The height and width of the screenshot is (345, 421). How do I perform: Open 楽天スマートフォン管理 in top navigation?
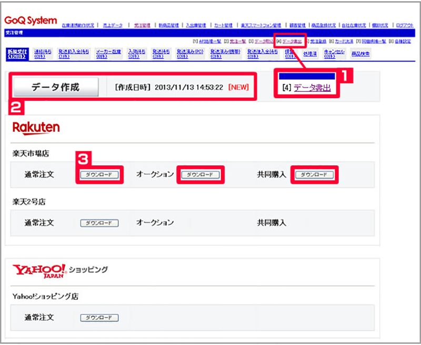260,25
